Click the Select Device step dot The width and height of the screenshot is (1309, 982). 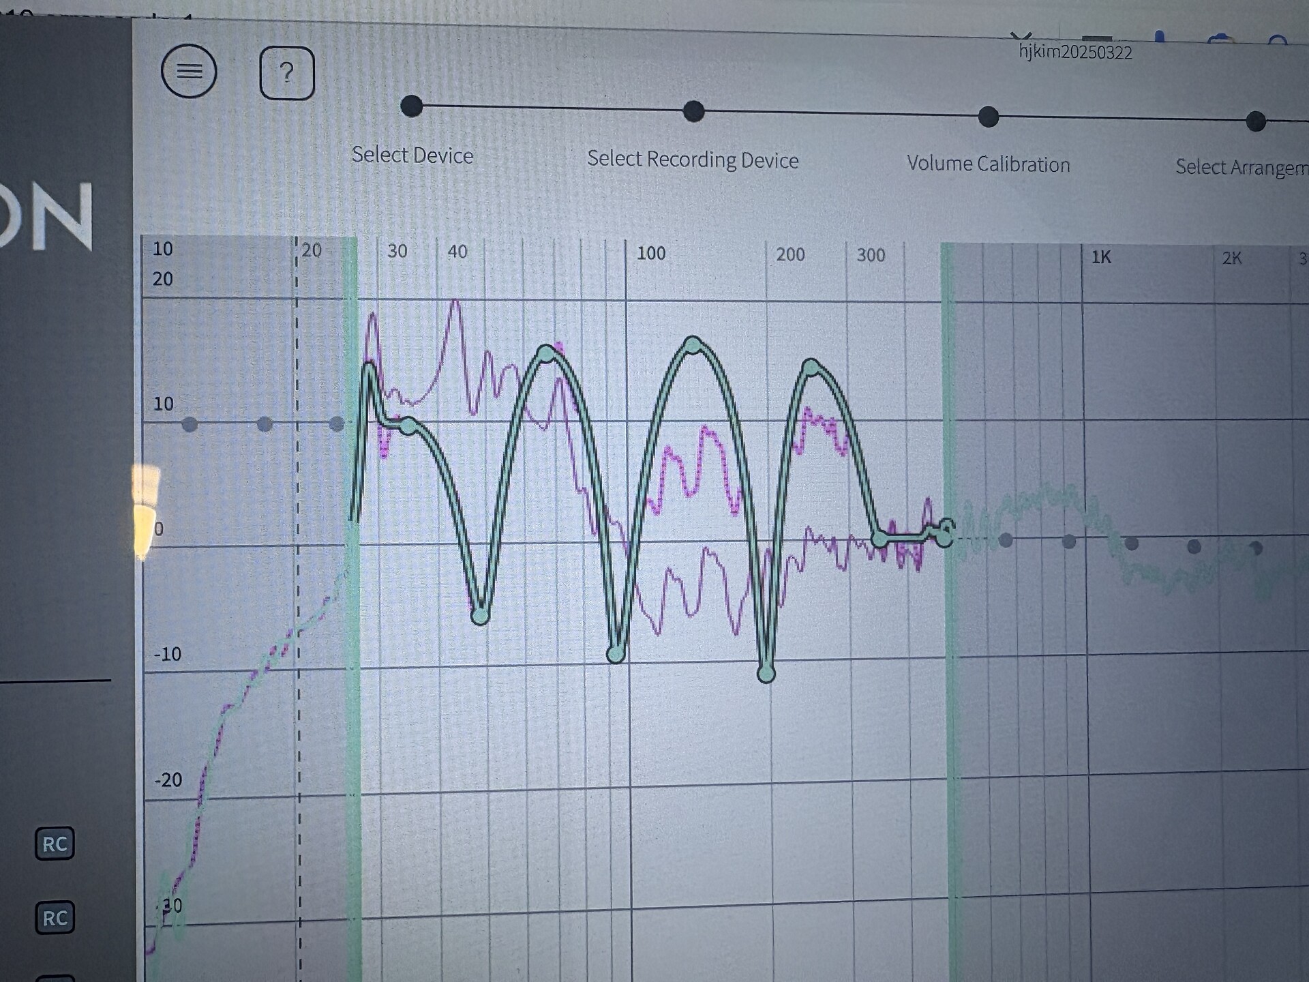coord(412,106)
